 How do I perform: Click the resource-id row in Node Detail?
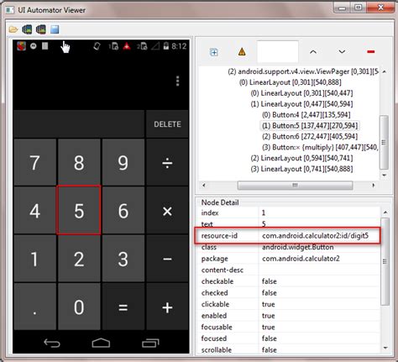click(x=287, y=236)
